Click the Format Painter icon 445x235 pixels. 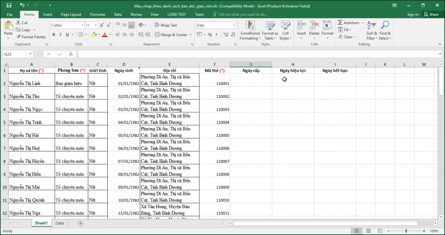coord(18,37)
